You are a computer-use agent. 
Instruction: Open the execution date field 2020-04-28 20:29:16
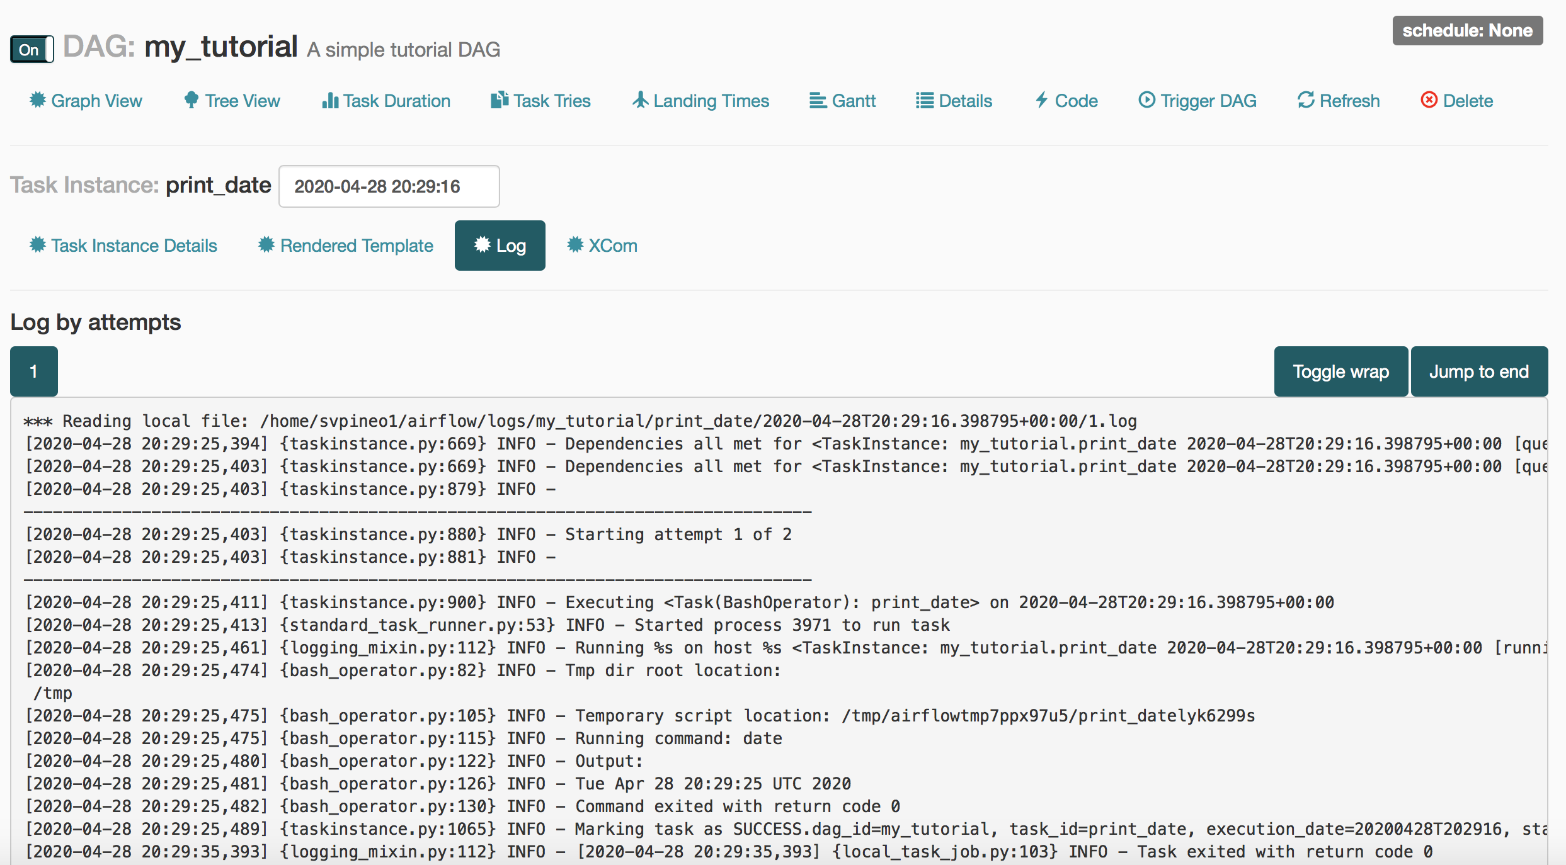[x=389, y=186]
